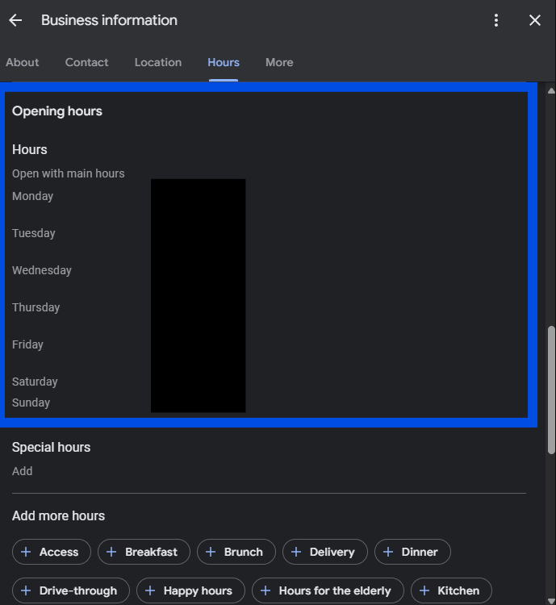Screen dimensions: 556x605
Task: Go to the More tab
Action: point(279,62)
